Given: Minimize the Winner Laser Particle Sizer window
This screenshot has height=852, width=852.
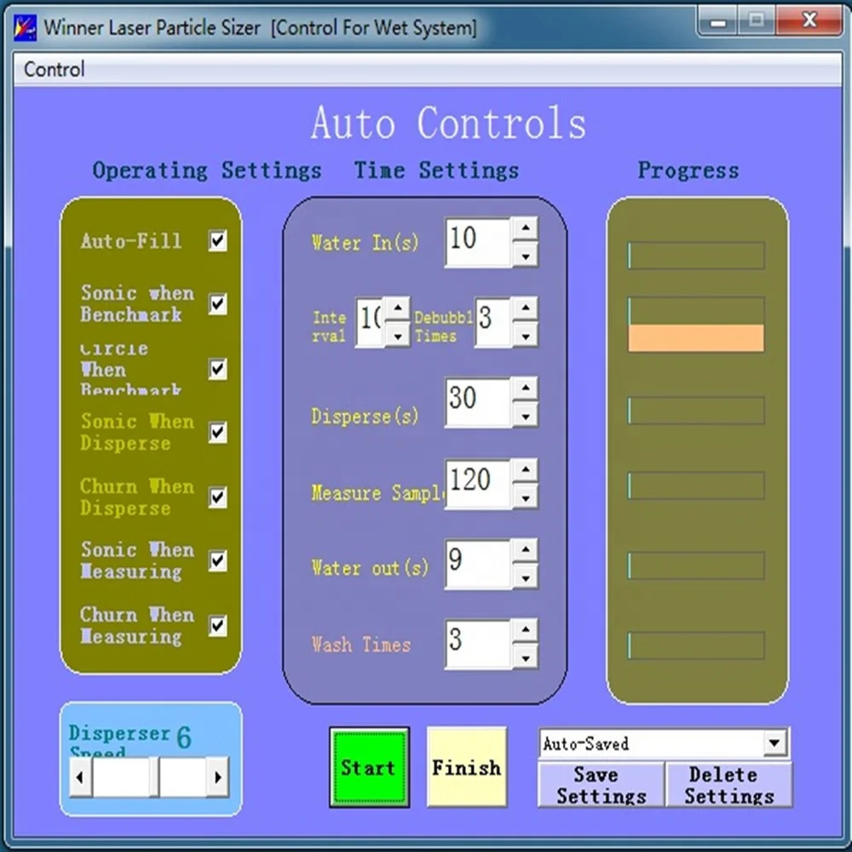Looking at the screenshot, I should coord(718,22).
